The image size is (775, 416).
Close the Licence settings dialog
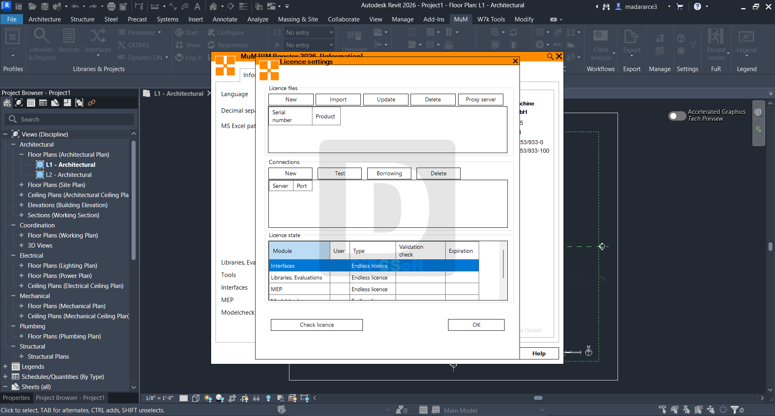(515, 61)
